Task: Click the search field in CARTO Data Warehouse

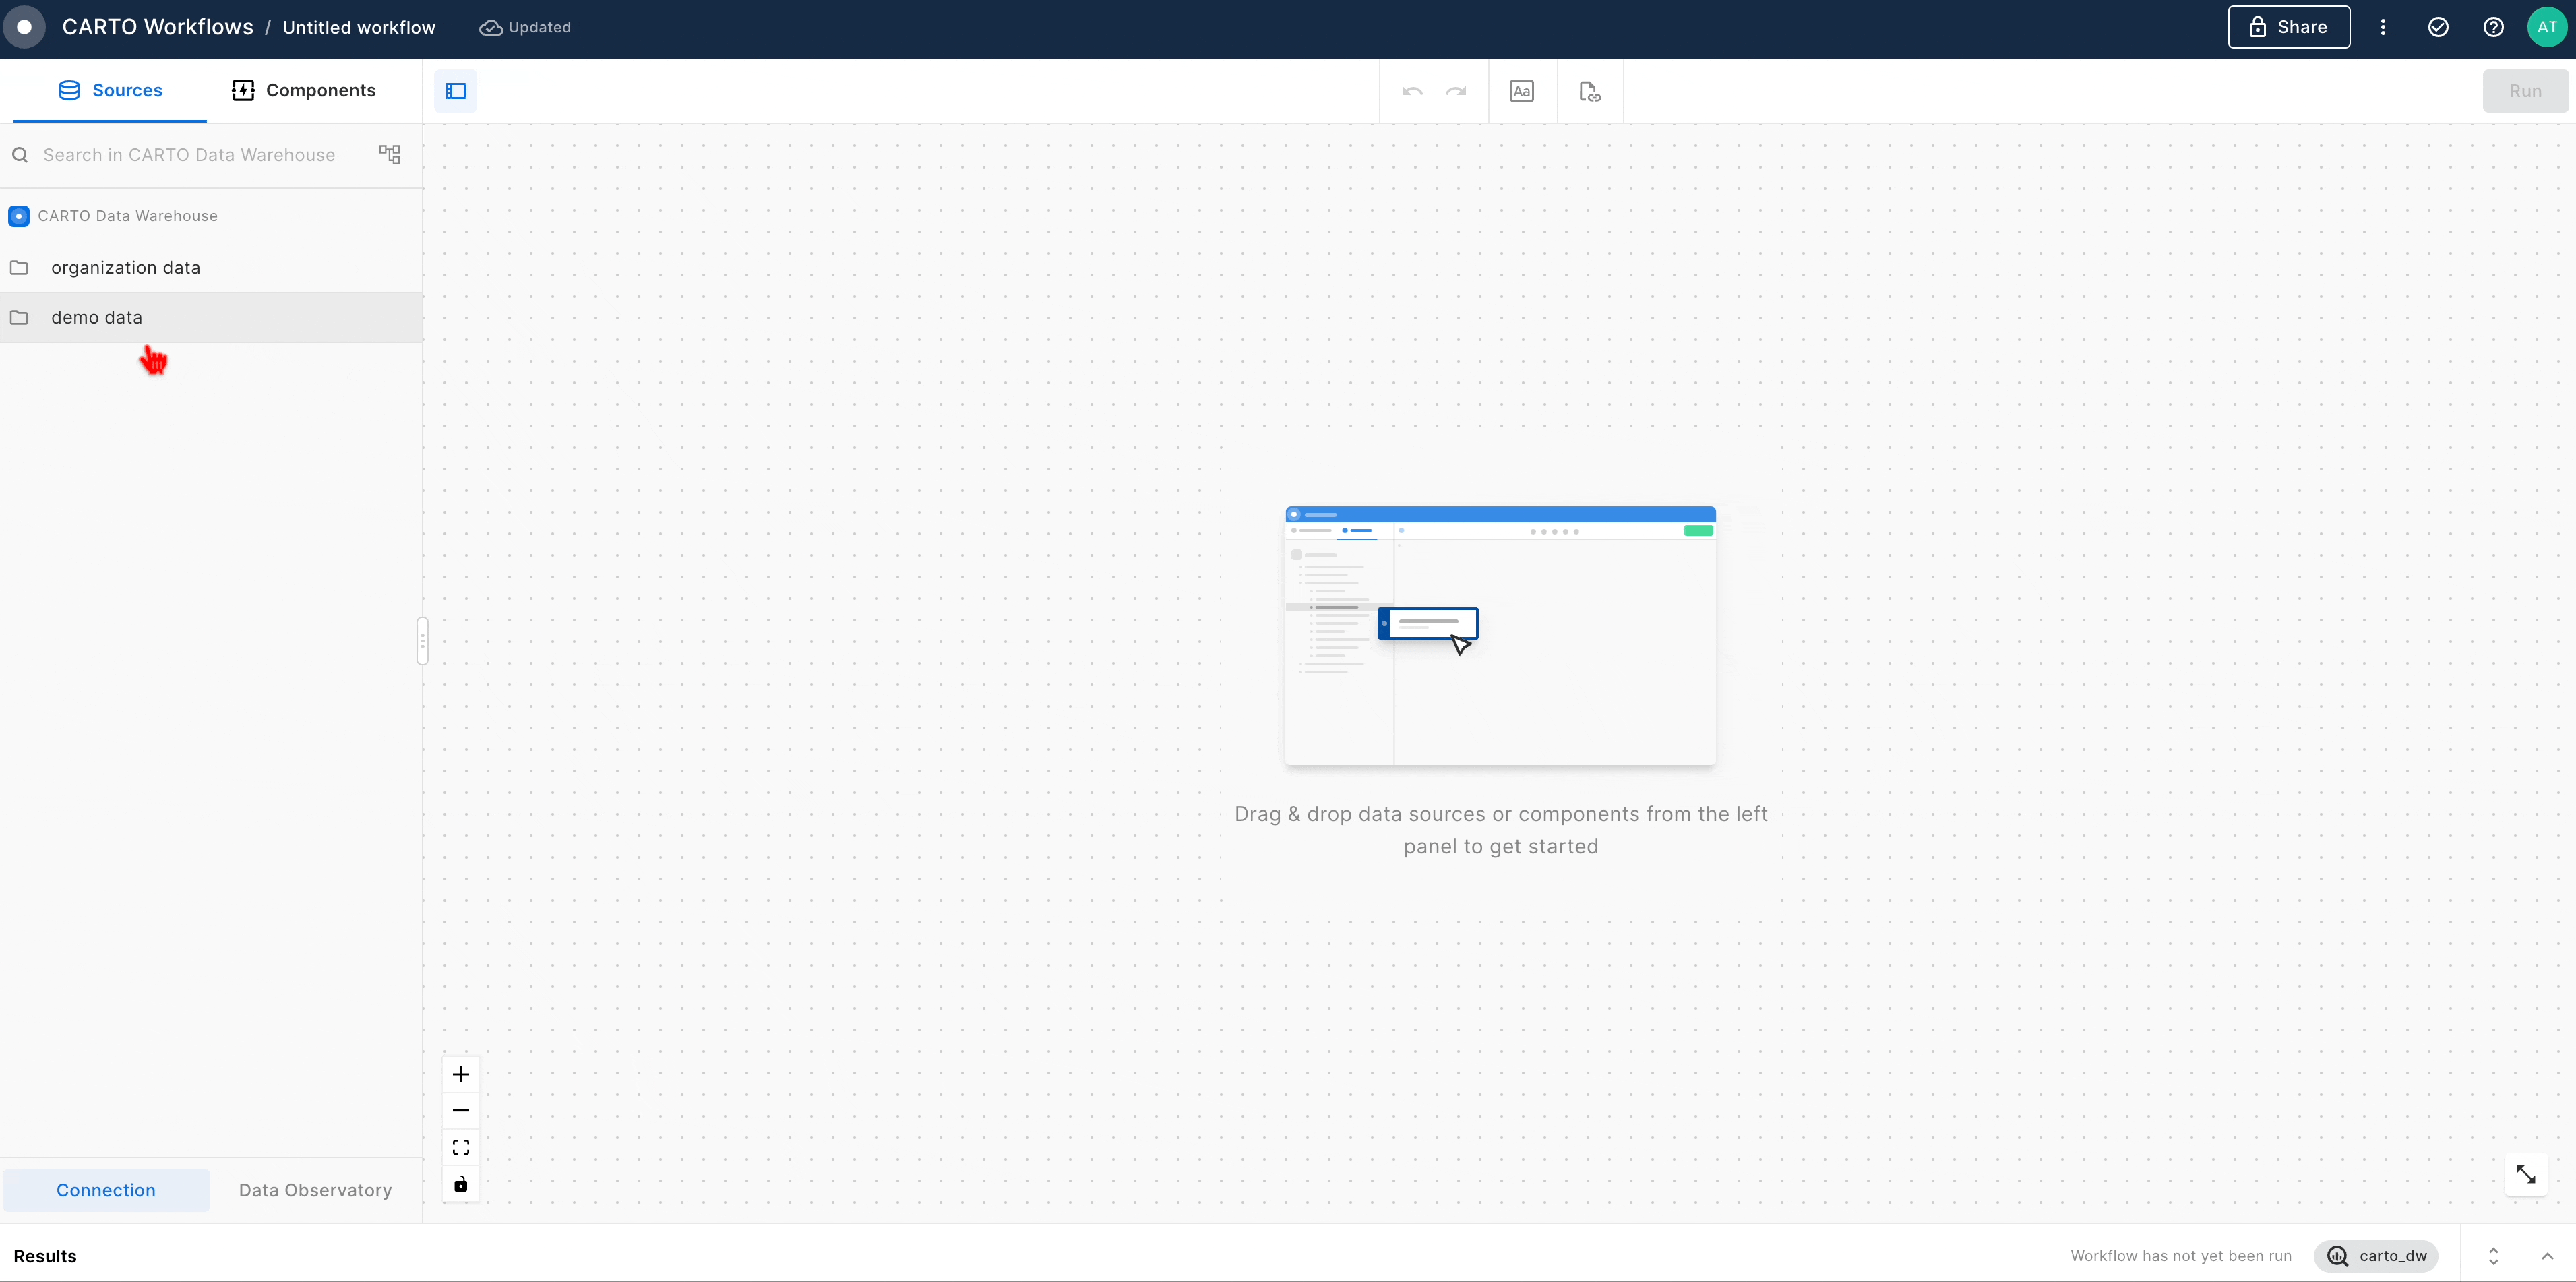Action: [189, 155]
